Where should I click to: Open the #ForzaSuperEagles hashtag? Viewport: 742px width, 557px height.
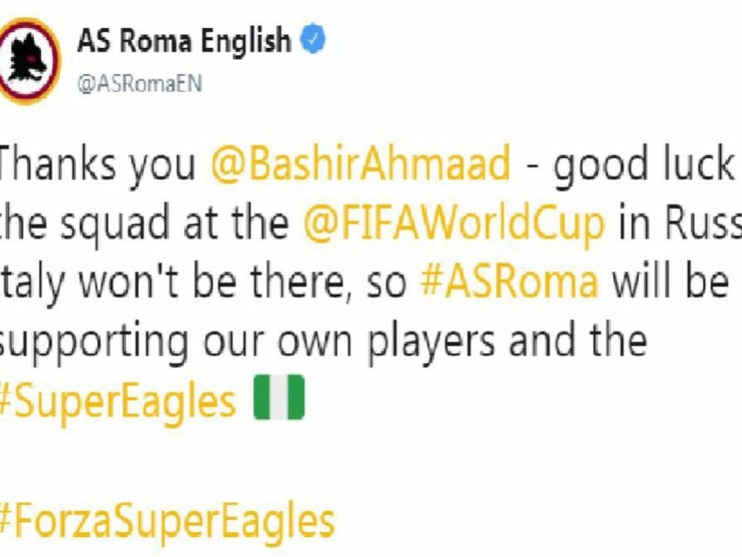(167, 521)
